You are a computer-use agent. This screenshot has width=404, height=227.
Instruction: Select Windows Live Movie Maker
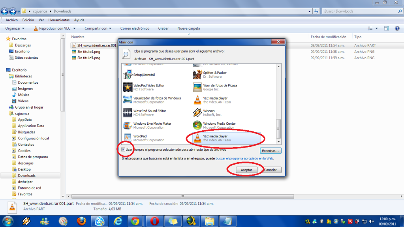[x=147, y=126]
